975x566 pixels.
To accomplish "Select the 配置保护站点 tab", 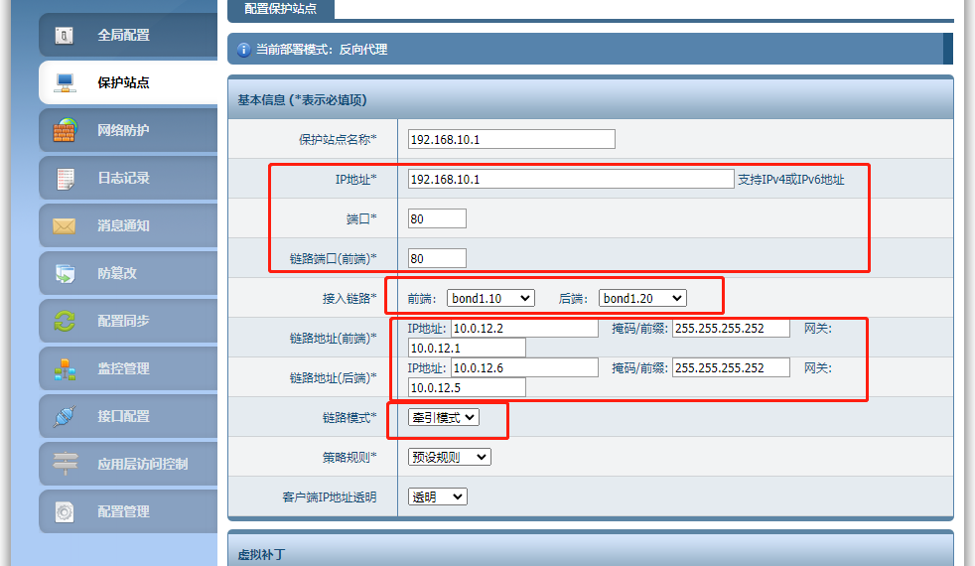I will (x=280, y=9).
